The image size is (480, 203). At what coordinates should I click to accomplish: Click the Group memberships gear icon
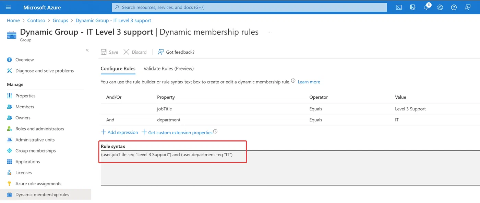click(10, 151)
